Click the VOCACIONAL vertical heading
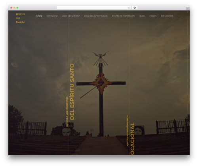 coord(132,139)
